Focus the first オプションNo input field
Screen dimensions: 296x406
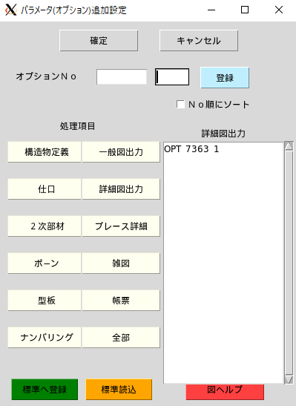[122, 77]
